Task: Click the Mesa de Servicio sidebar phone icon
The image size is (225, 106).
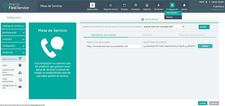Action: tap(20, 59)
